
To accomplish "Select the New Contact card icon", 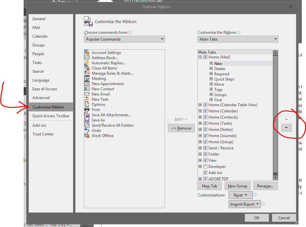I will pyautogui.click(x=87, y=89).
